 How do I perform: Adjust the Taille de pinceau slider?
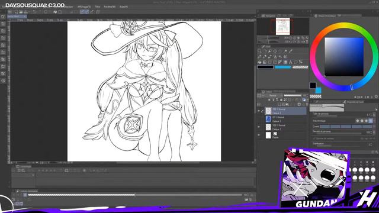(x=338, y=116)
